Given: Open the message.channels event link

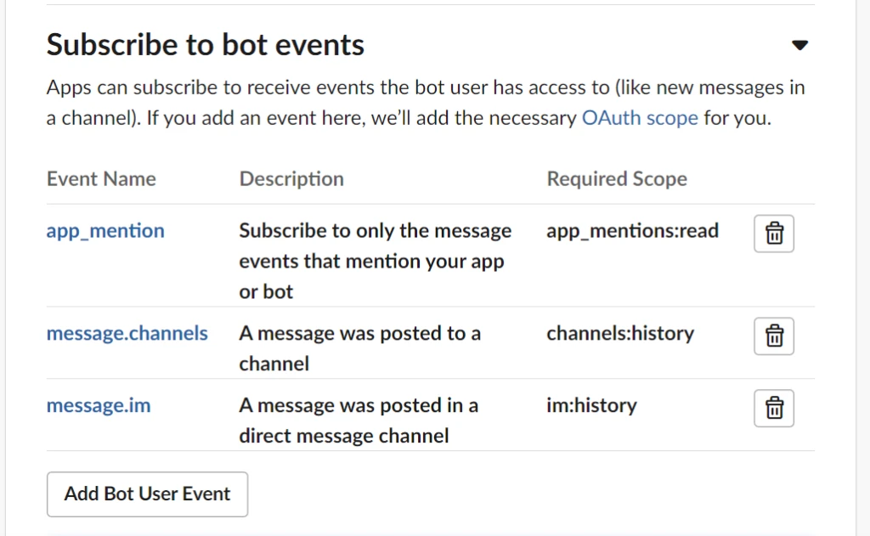Looking at the screenshot, I should 127,333.
